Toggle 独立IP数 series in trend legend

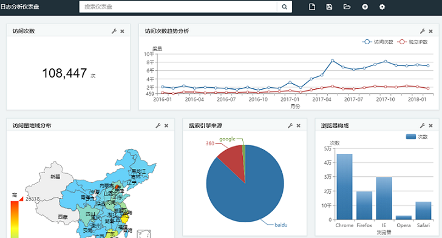(x=412, y=42)
